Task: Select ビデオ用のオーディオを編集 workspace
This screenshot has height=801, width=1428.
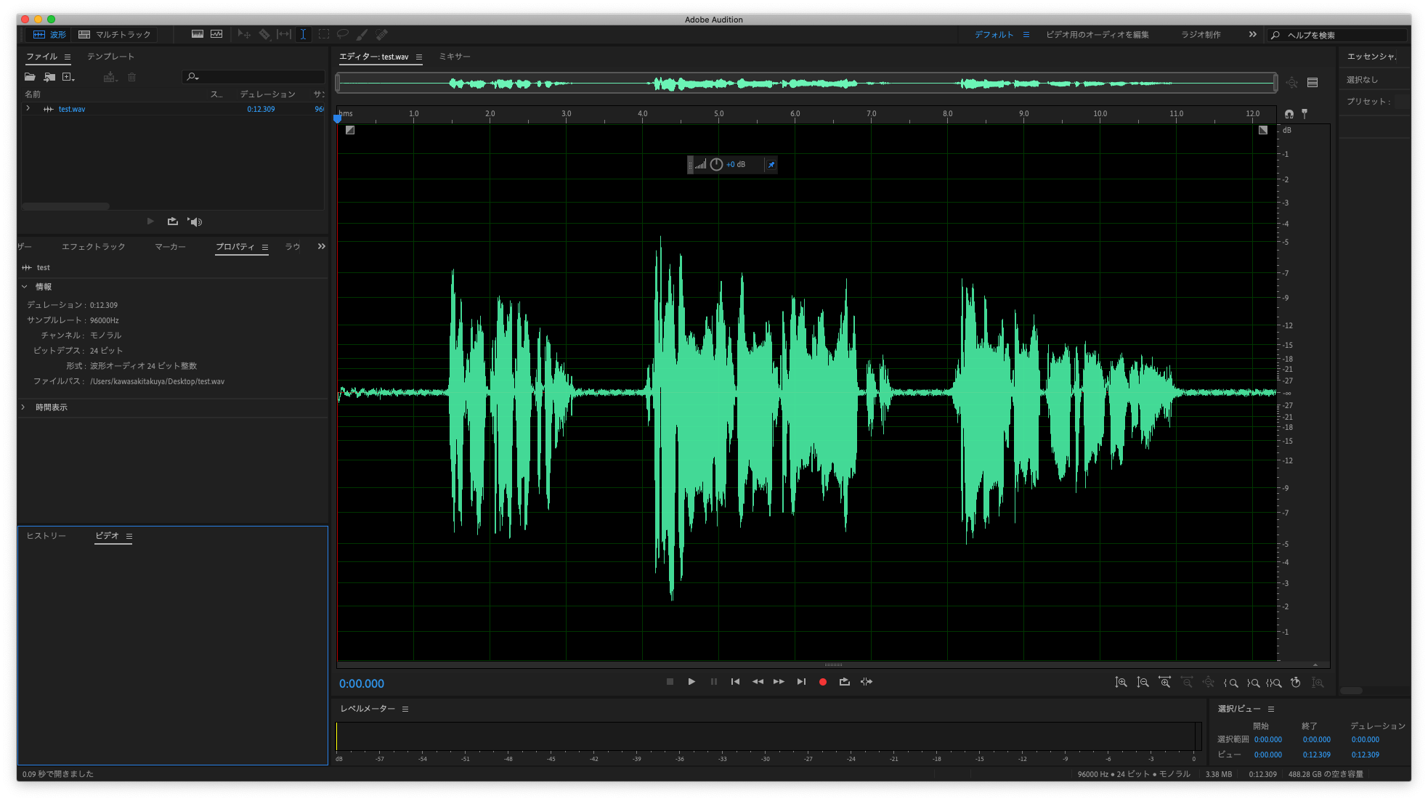Action: 1097,35
